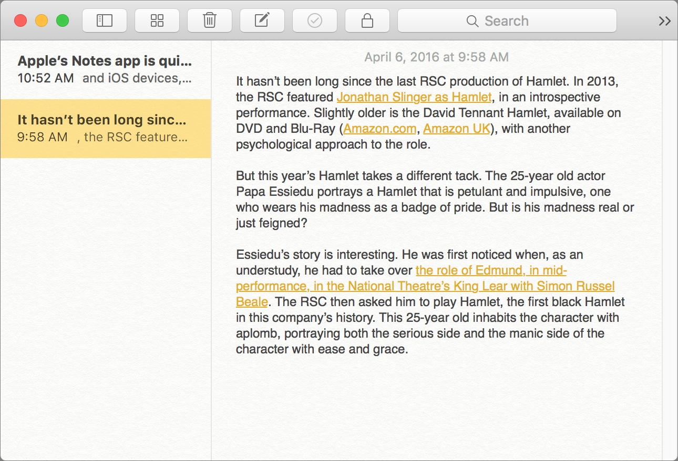Screen dimensions: 678x461
Task: Compose a new note
Action: (x=262, y=20)
